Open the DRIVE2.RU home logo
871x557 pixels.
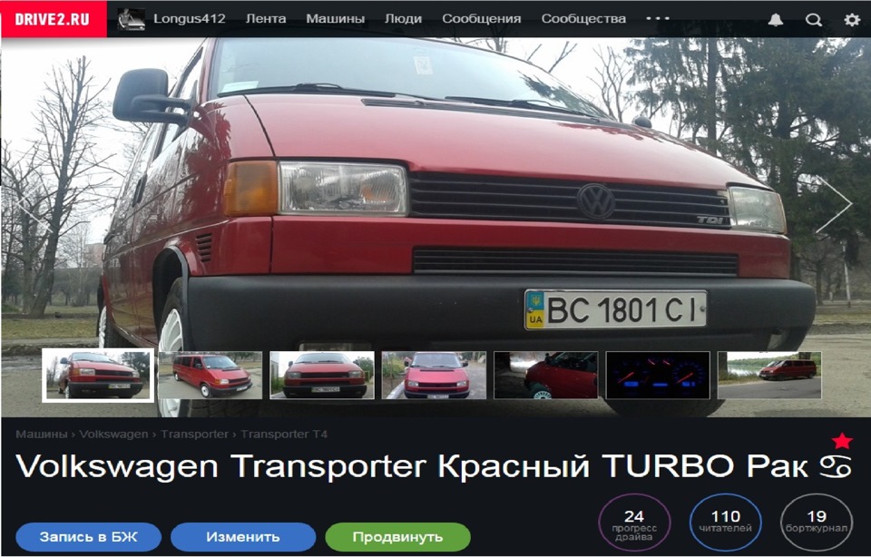54,19
